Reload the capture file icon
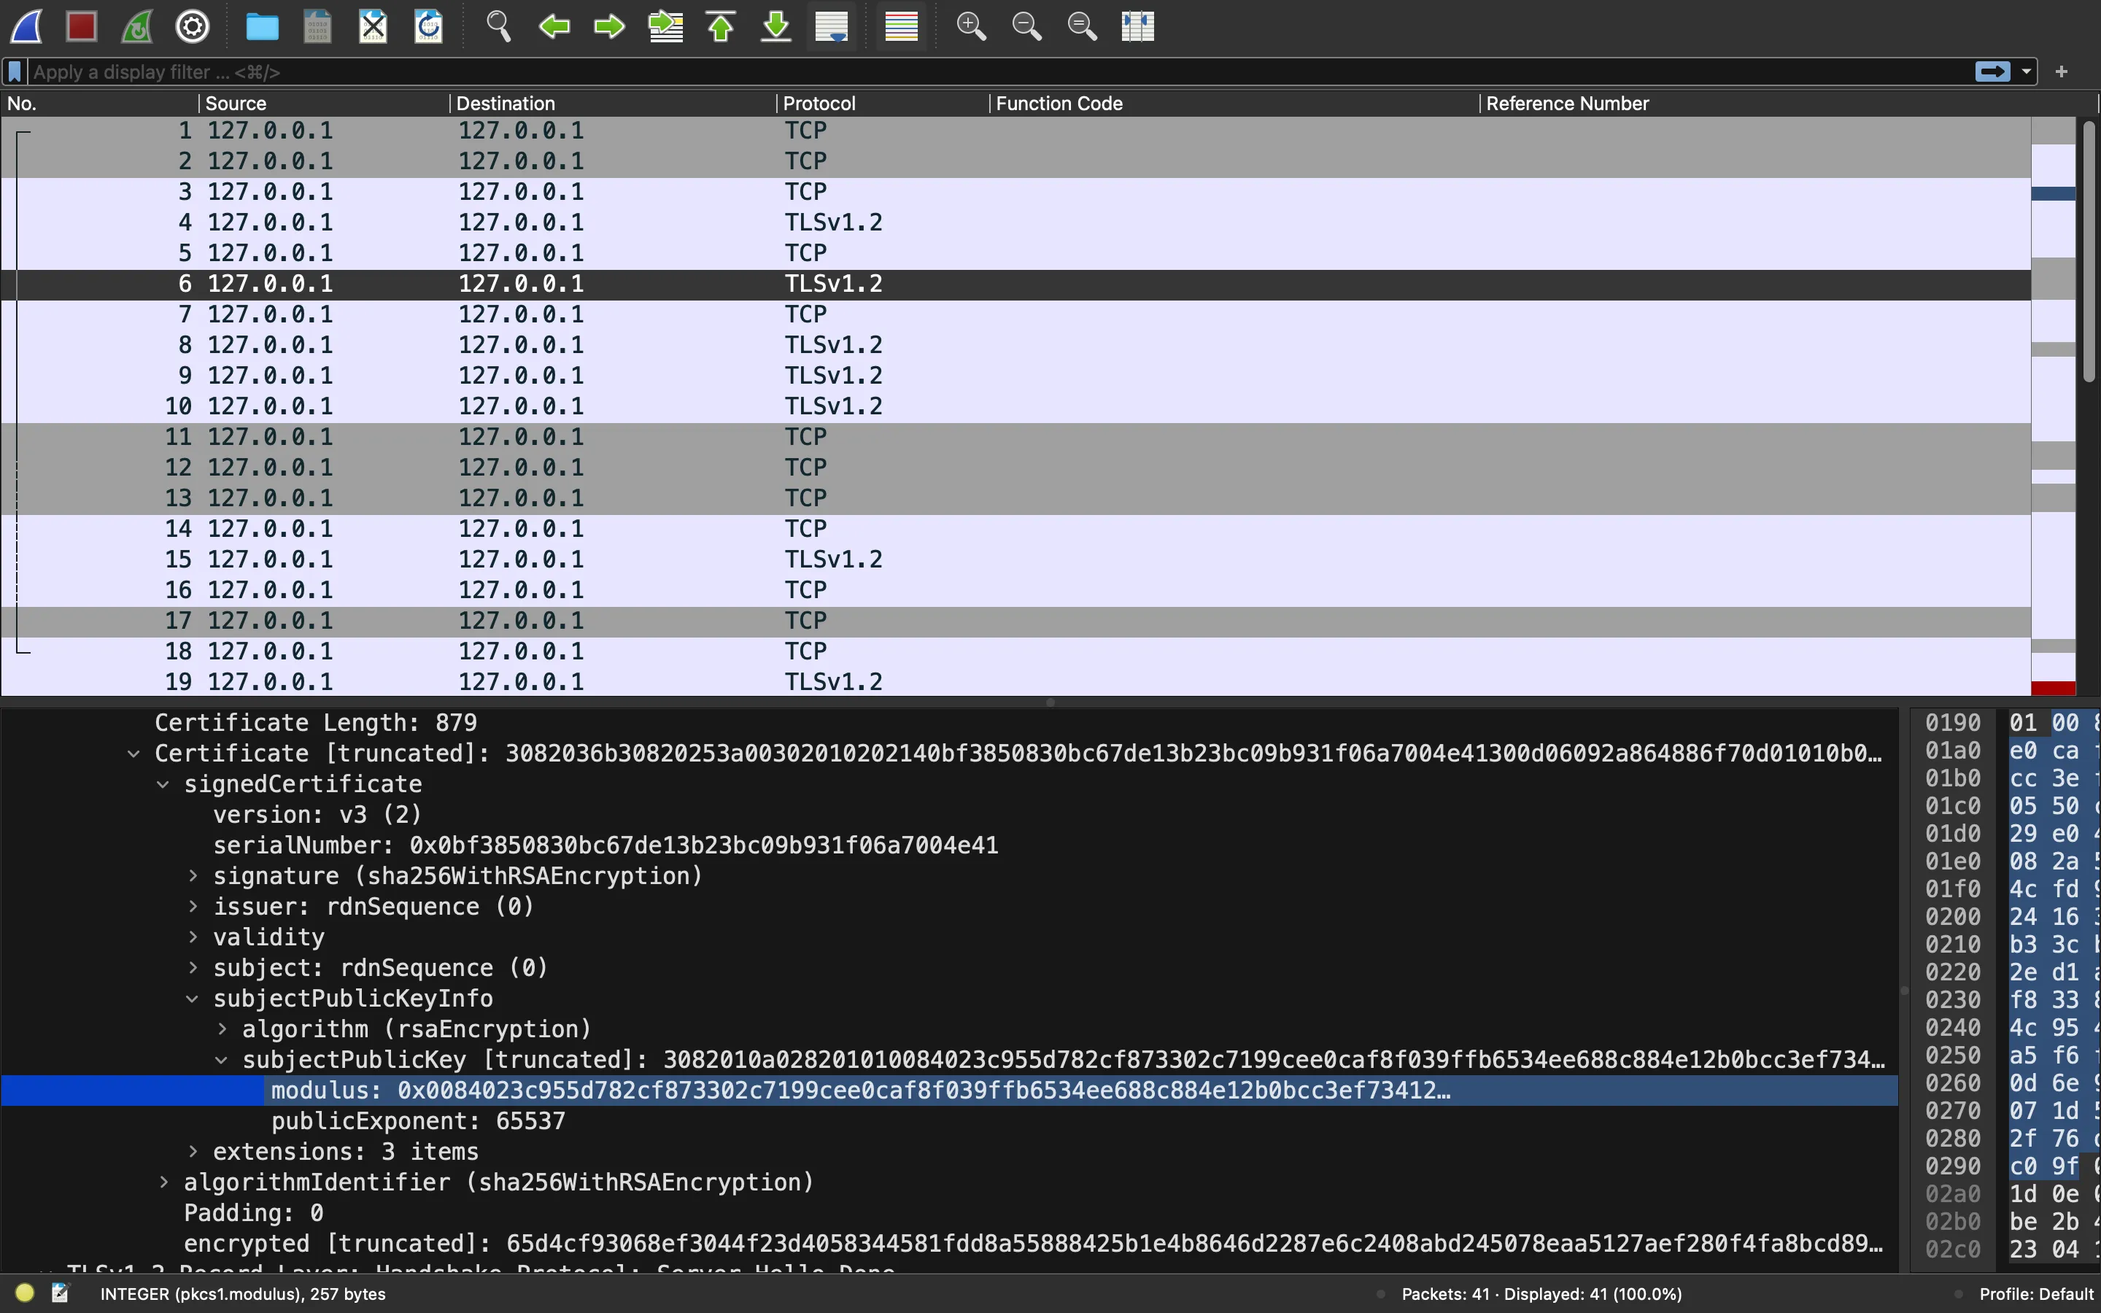2101x1313 pixels. [x=429, y=26]
